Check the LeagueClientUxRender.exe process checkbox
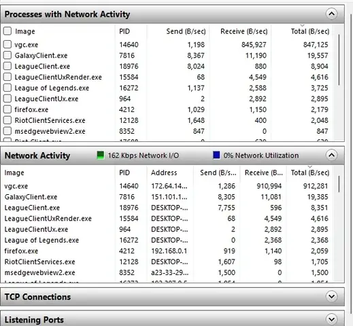The image size is (353, 326). click(x=7, y=77)
